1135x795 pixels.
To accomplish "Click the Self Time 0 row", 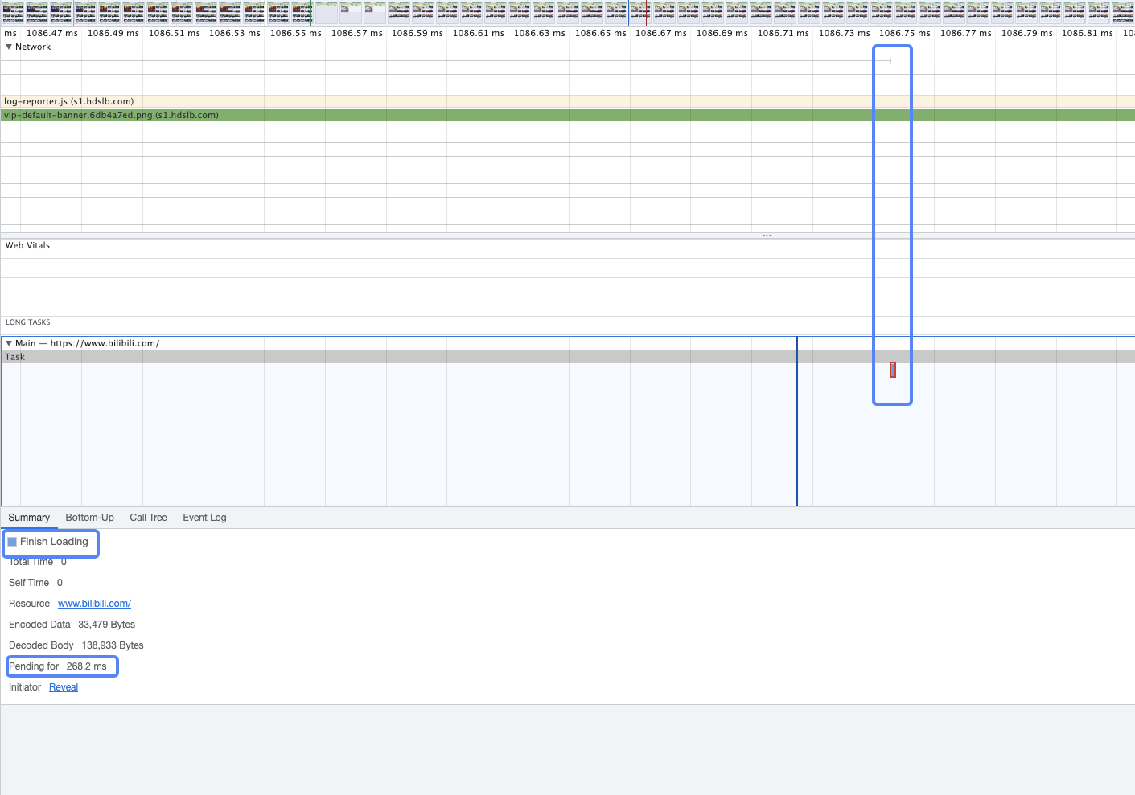I will pyautogui.click(x=35, y=583).
